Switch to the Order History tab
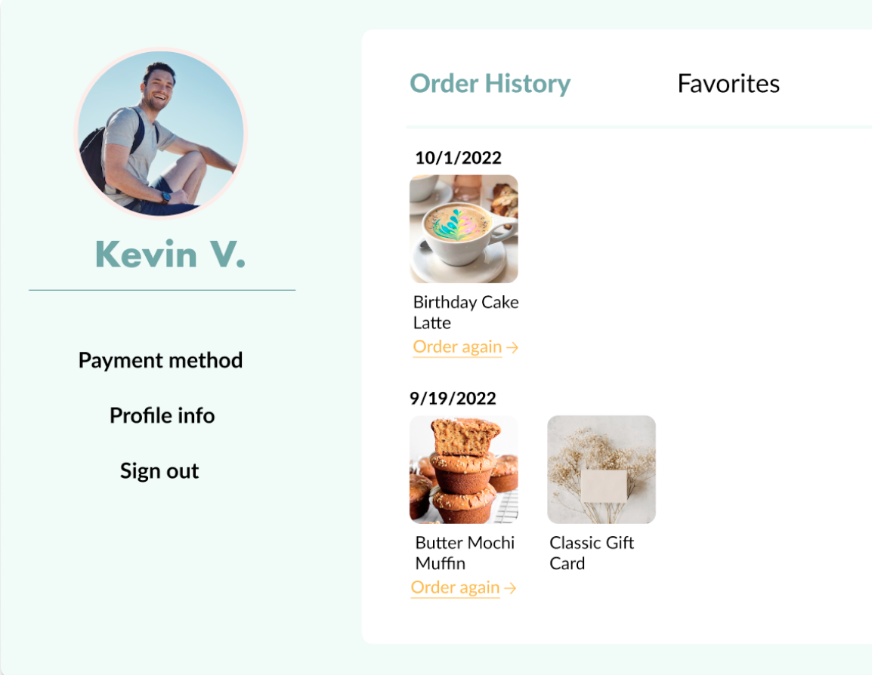Screen dimensions: 872x675 click(x=490, y=83)
